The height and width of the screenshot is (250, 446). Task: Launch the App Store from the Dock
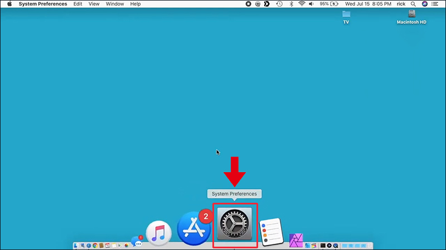pyautogui.click(x=193, y=229)
